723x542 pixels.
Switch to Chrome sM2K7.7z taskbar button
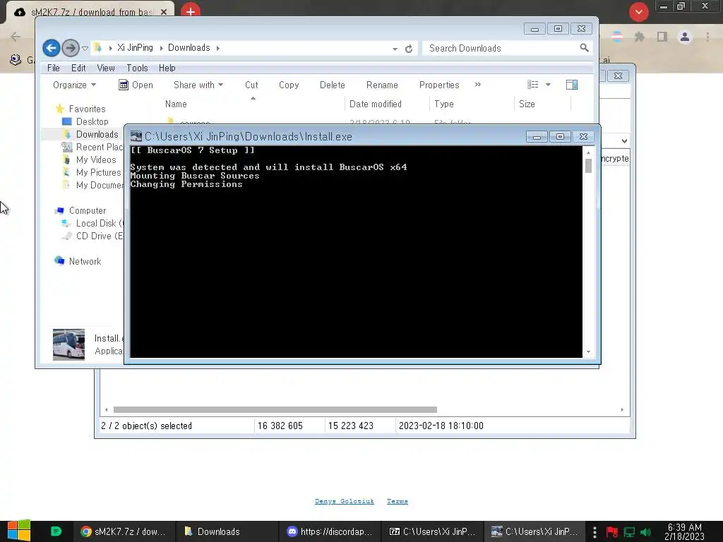pos(124,531)
